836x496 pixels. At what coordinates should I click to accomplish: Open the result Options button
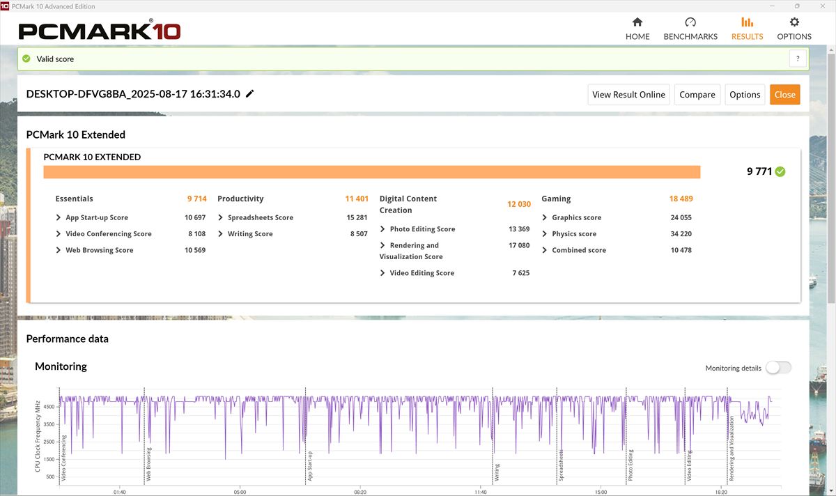pyautogui.click(x=745, y=95)
